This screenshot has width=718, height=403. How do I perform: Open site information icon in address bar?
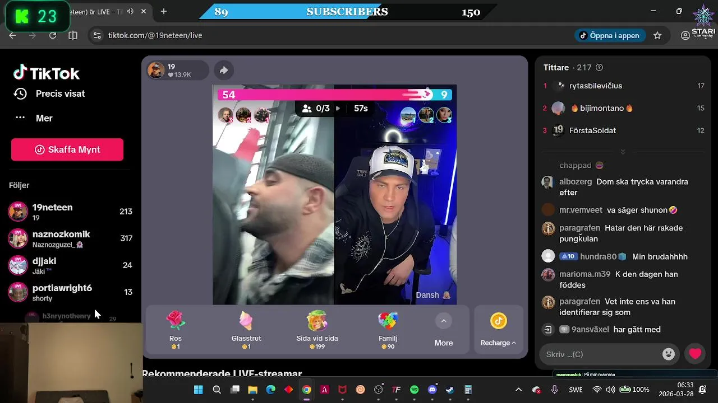tap(97, 35)
